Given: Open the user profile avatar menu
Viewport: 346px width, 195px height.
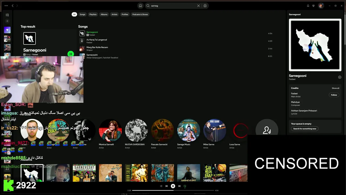Looking at the screenshot, I should [321, 6].
